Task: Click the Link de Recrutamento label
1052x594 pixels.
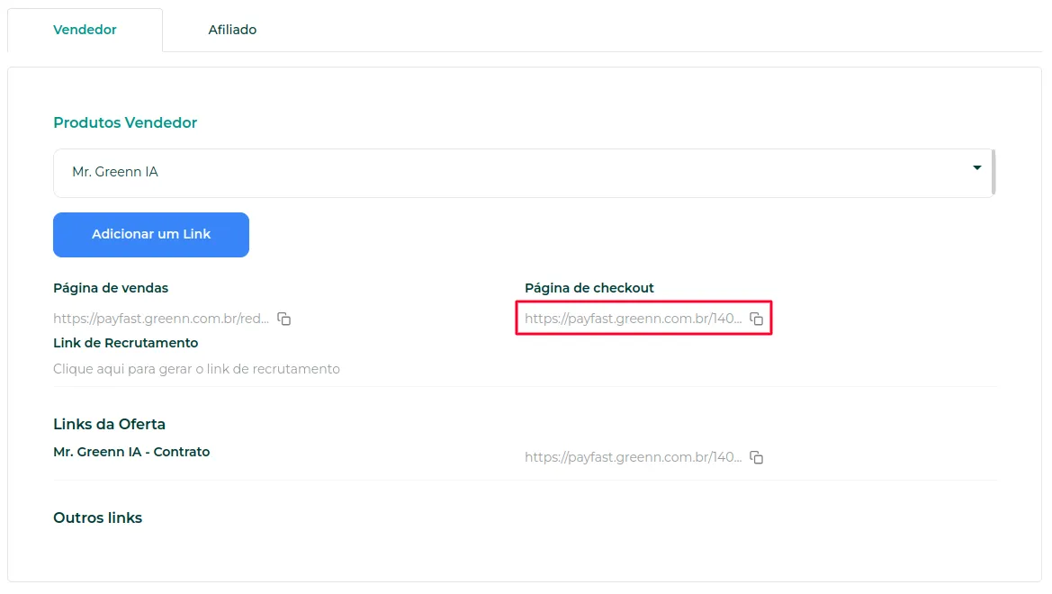Action: [125, 343]
